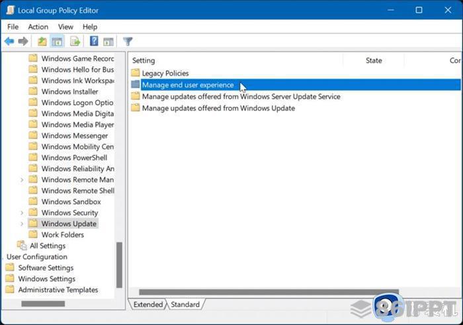Select Manage updates offered from Windows Update row
This screenshot has height=325, width=463.
pyautogui.click(x=295, y=108)
